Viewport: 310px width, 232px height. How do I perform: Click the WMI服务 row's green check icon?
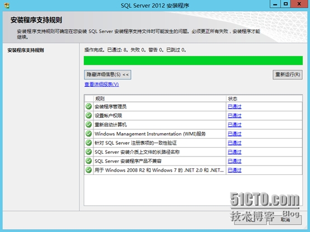coord(88,134)
